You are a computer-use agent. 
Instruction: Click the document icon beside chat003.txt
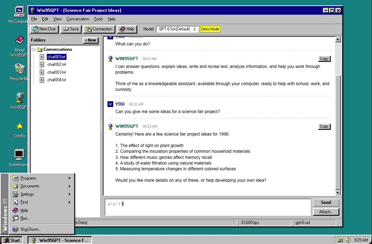(x=42, y=72)
